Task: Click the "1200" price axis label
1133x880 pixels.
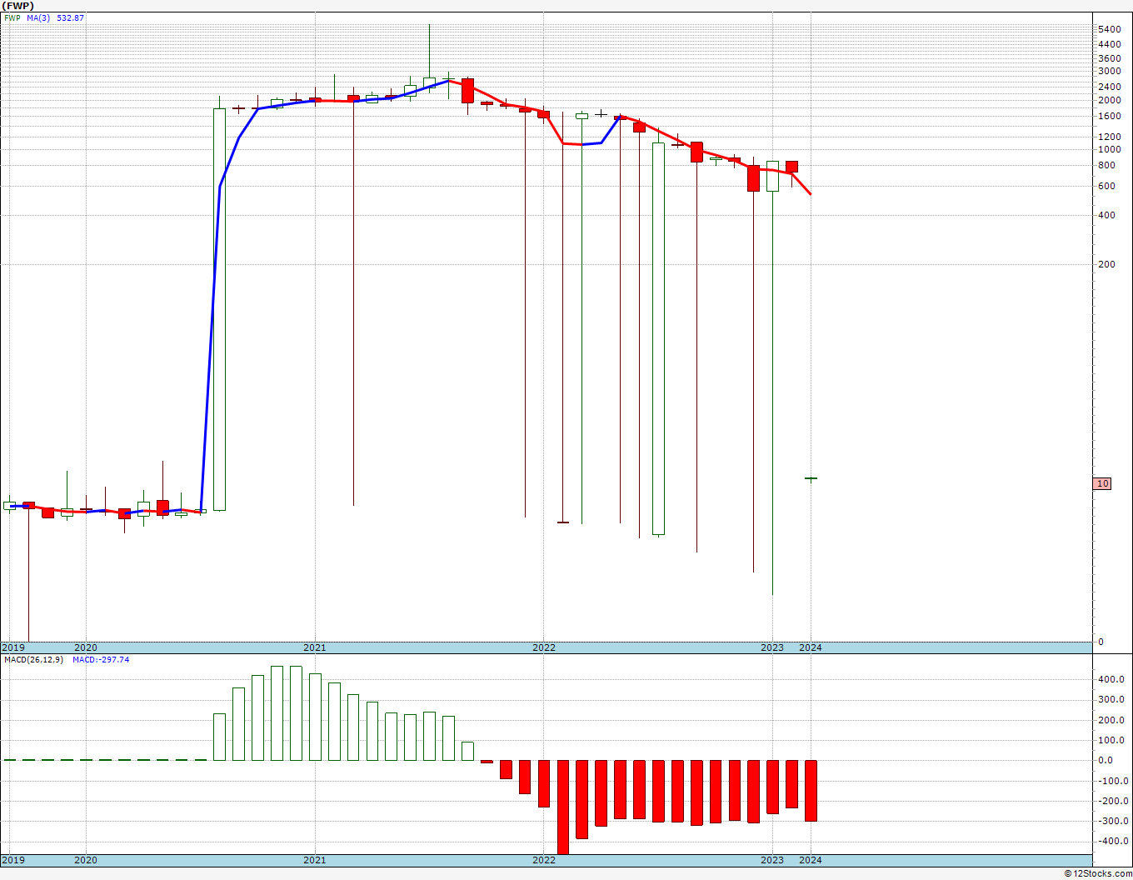Action: [x=1109, y=137]
